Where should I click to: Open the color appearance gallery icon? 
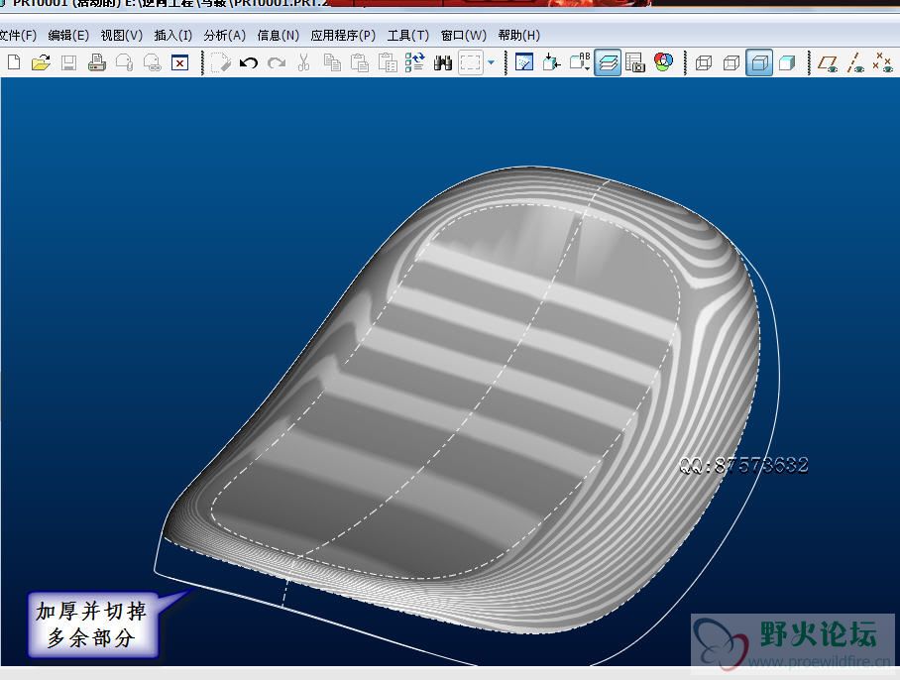[x=663, y=62]
